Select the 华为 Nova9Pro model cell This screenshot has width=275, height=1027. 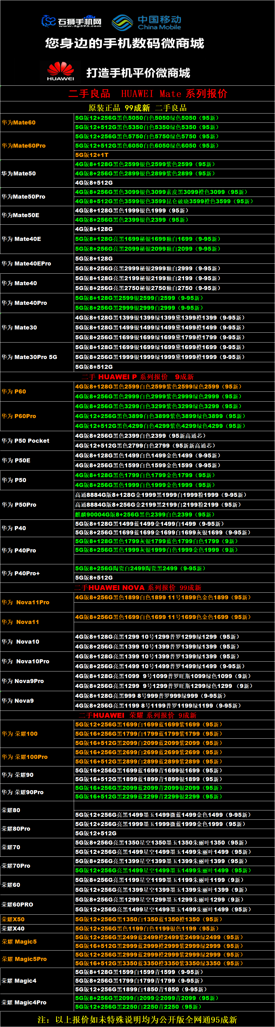(x=37, y=681)
